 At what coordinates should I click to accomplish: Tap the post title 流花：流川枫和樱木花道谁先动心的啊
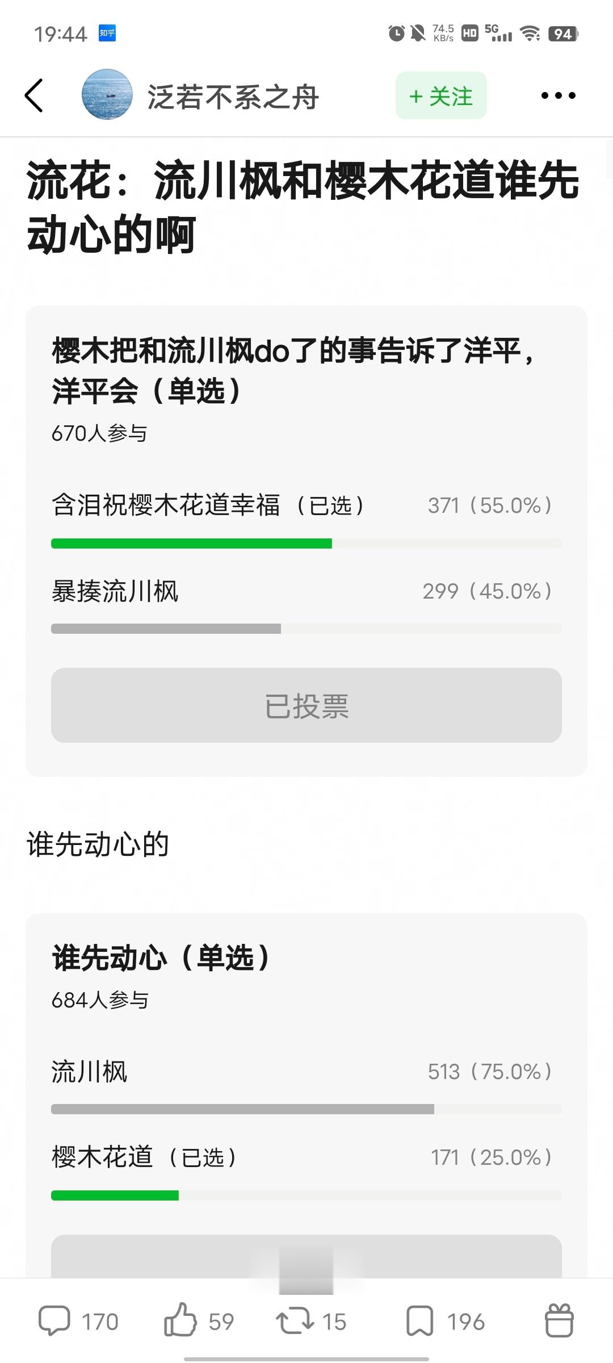[x=303, y=207]
